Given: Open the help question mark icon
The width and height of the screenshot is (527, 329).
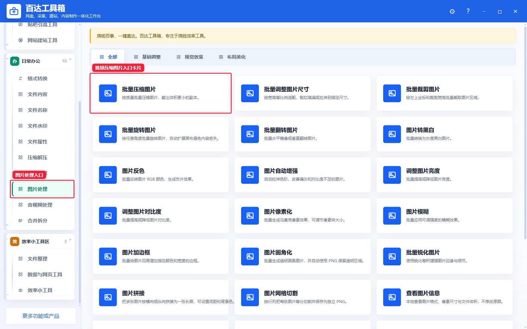Looking at the screenshot, I should pyautogui.click(x=468, y=11).
